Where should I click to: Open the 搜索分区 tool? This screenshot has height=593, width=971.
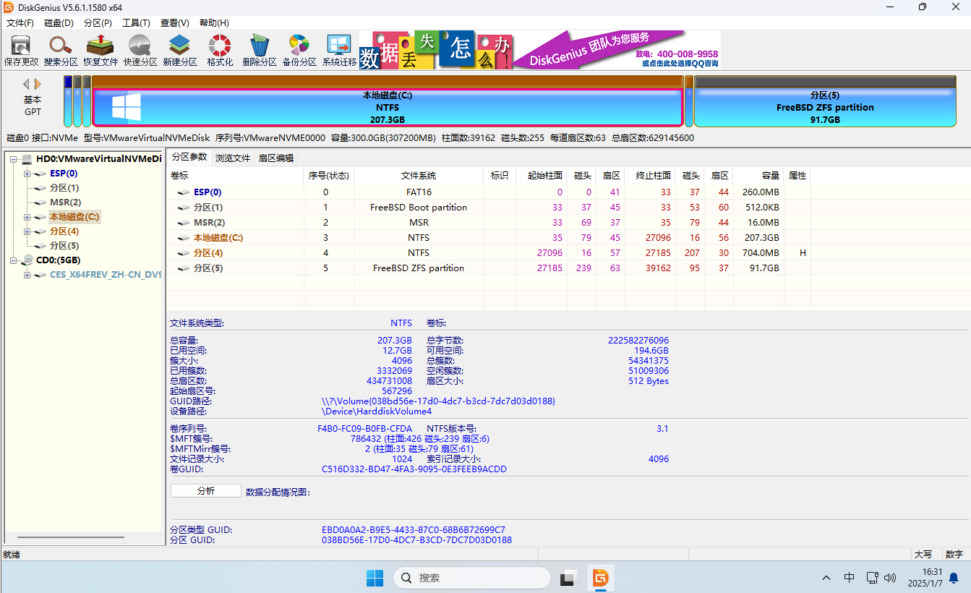(61, 51)
